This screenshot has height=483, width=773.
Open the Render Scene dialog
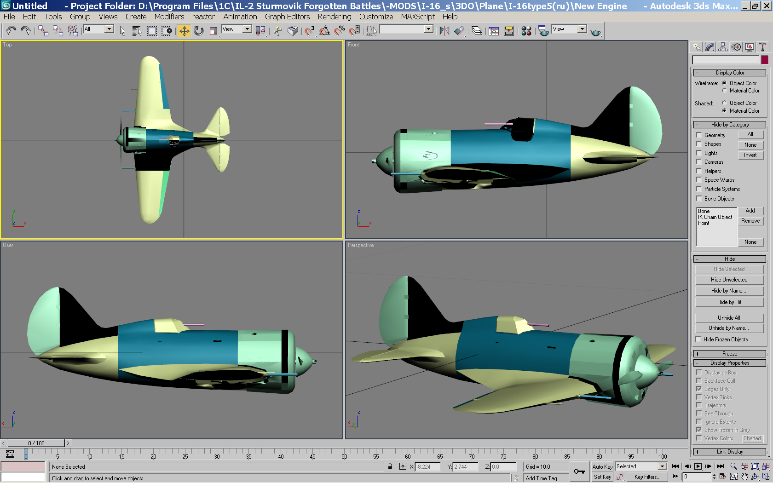click(543, 31)
